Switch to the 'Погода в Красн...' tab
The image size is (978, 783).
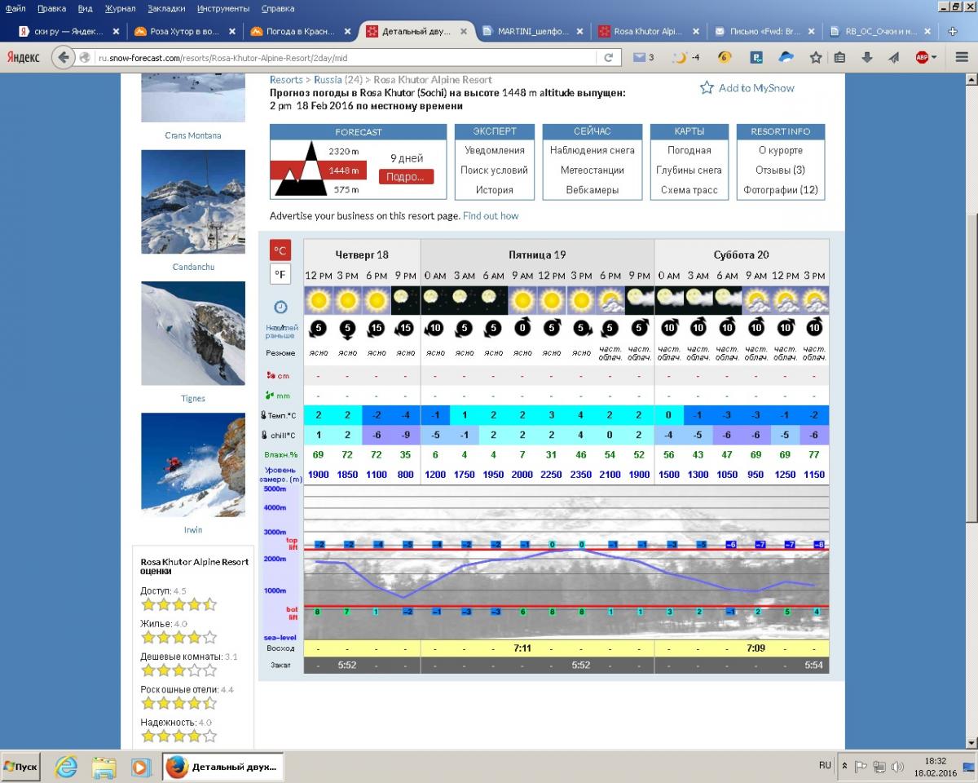300,32
